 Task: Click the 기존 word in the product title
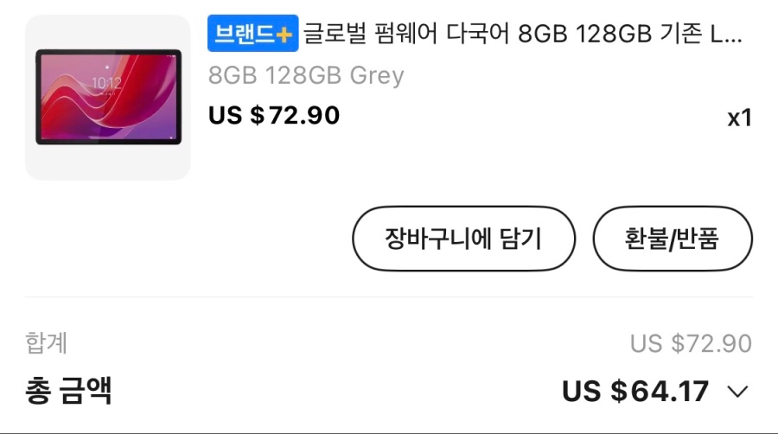pyautogui.click(x=679, y=35)
